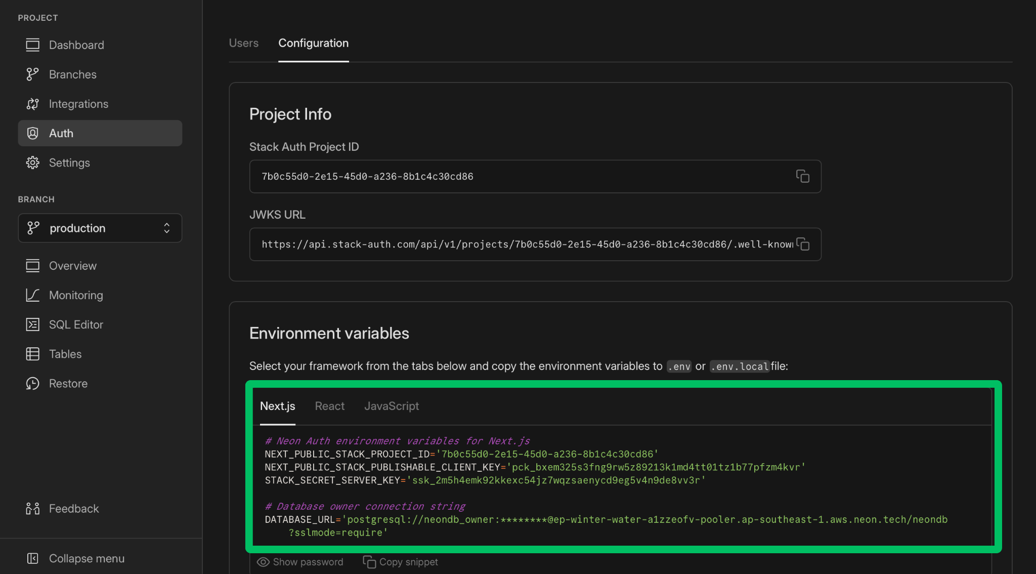Image resolution: width=1036 pixels, height=574 pixels.
Task: Click the Monitoring sidebar icon
Action: 32,295
